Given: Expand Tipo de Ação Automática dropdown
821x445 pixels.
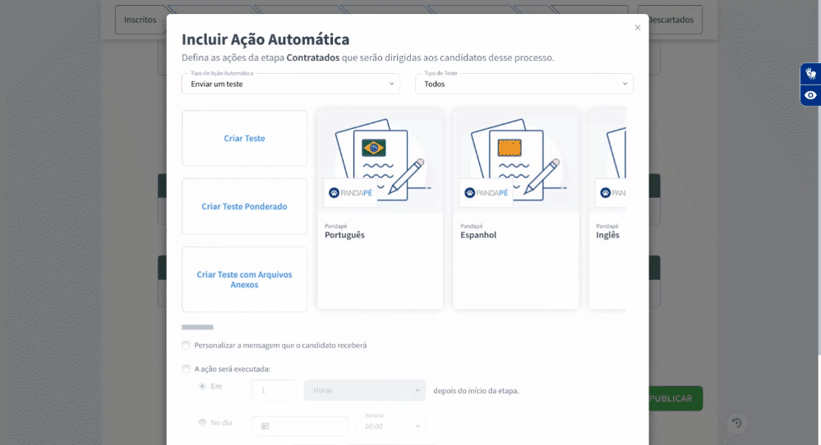Looking at the screenshot, I should (290, 84).
